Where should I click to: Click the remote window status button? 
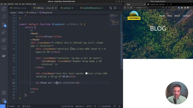[x=3, y=106]
